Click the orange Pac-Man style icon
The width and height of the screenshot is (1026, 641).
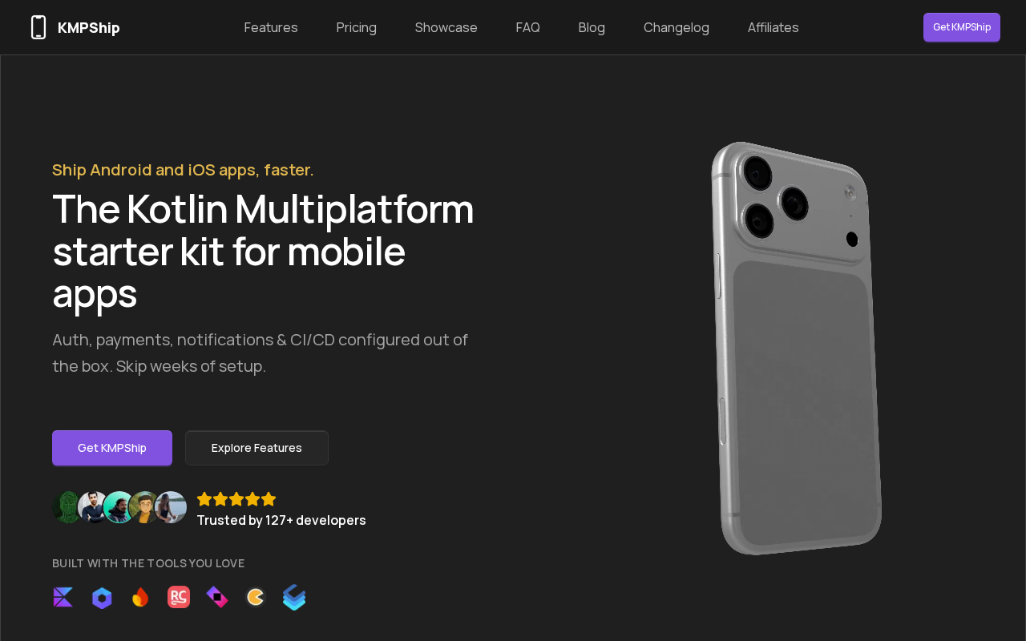(x=256, y=597)
